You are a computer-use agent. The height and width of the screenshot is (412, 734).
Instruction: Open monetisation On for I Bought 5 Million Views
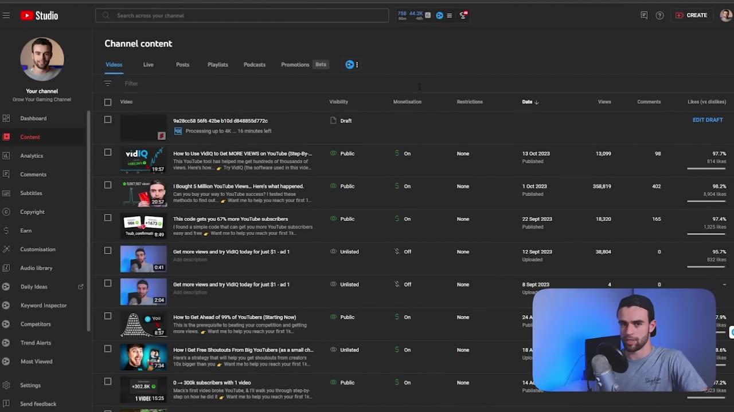pos(403,186)
